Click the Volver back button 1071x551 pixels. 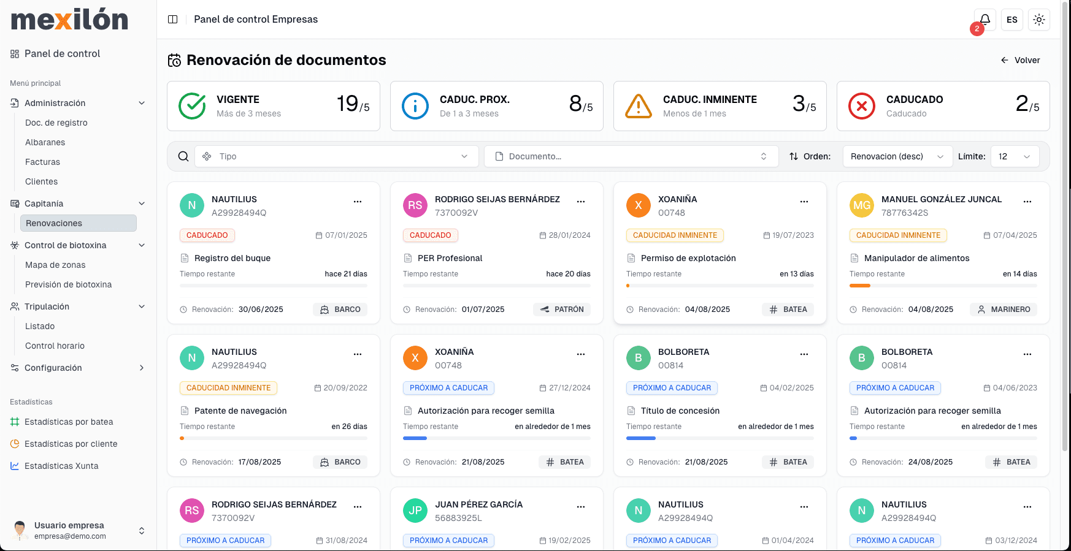click(x=1021, y=60)
